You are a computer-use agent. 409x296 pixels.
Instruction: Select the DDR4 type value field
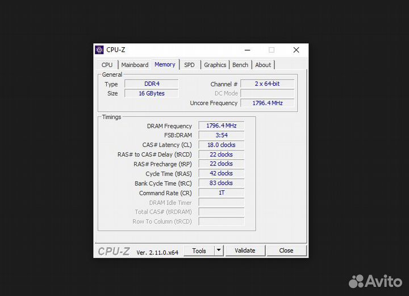point(152,84)
